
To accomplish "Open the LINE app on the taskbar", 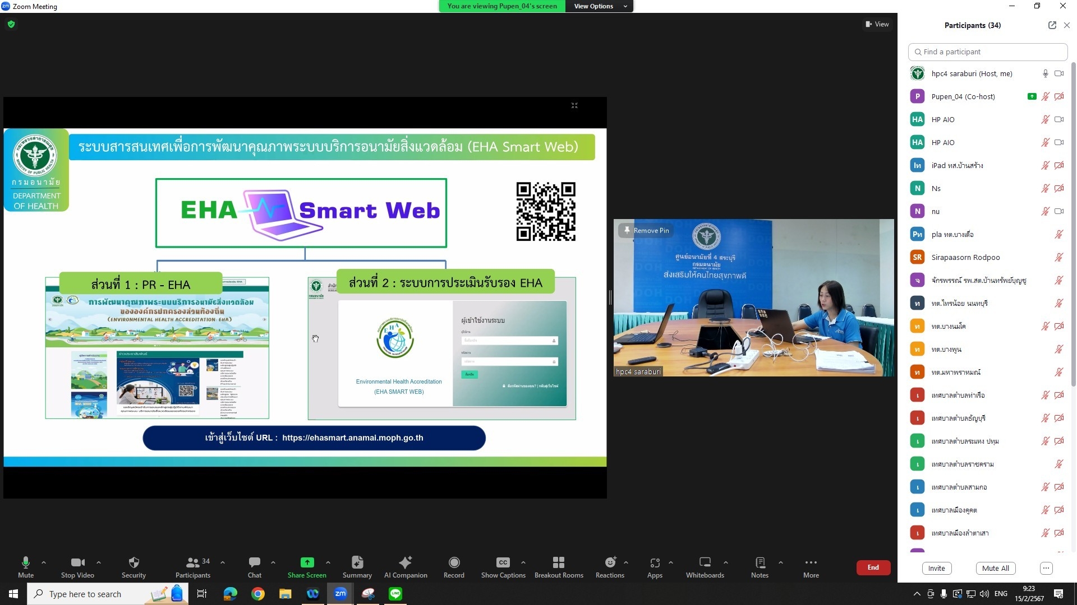I will [395, 594].
